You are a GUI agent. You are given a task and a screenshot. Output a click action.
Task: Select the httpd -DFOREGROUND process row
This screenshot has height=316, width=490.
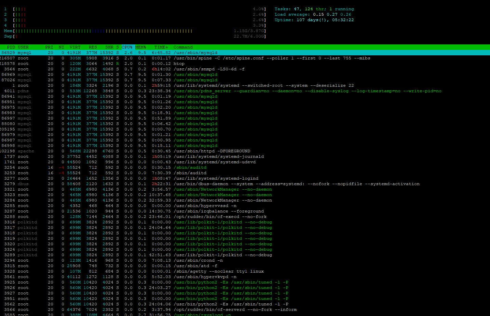tap(245, 151)
